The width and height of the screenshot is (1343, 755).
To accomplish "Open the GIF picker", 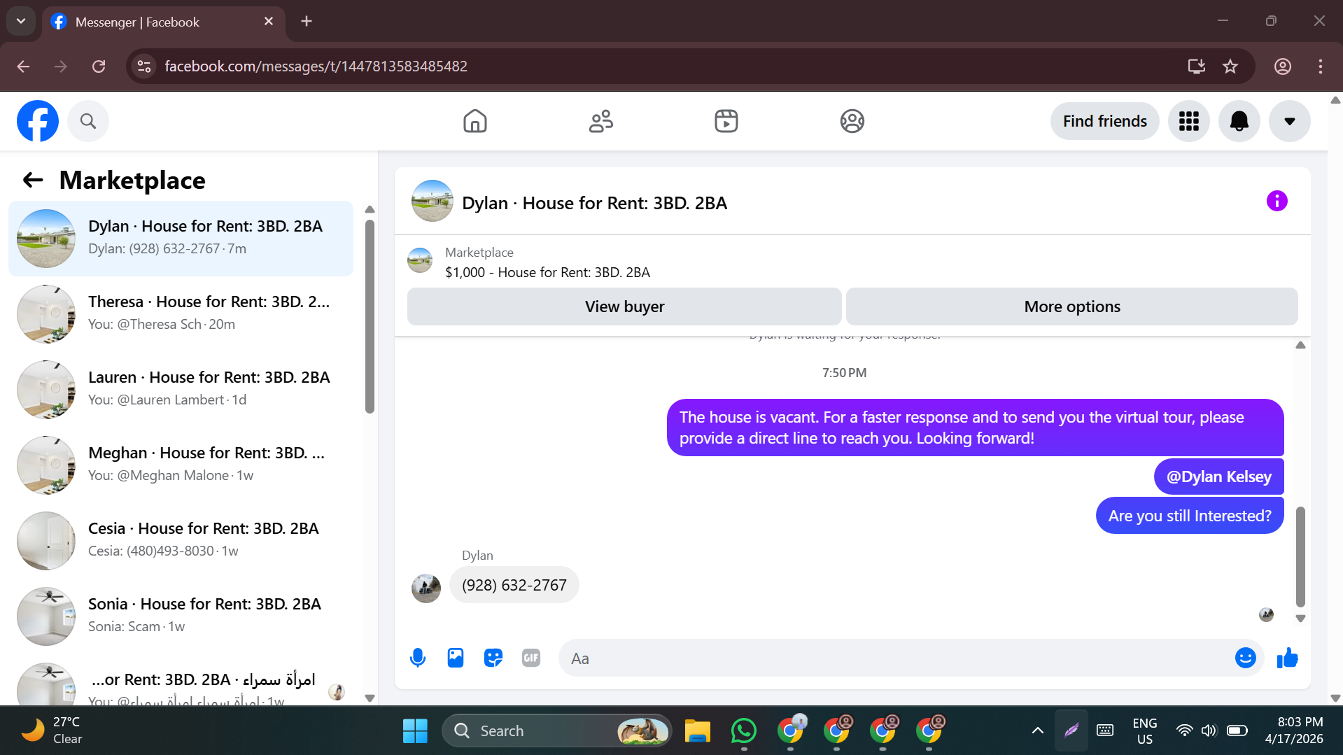I will click(x=531, y=658).
